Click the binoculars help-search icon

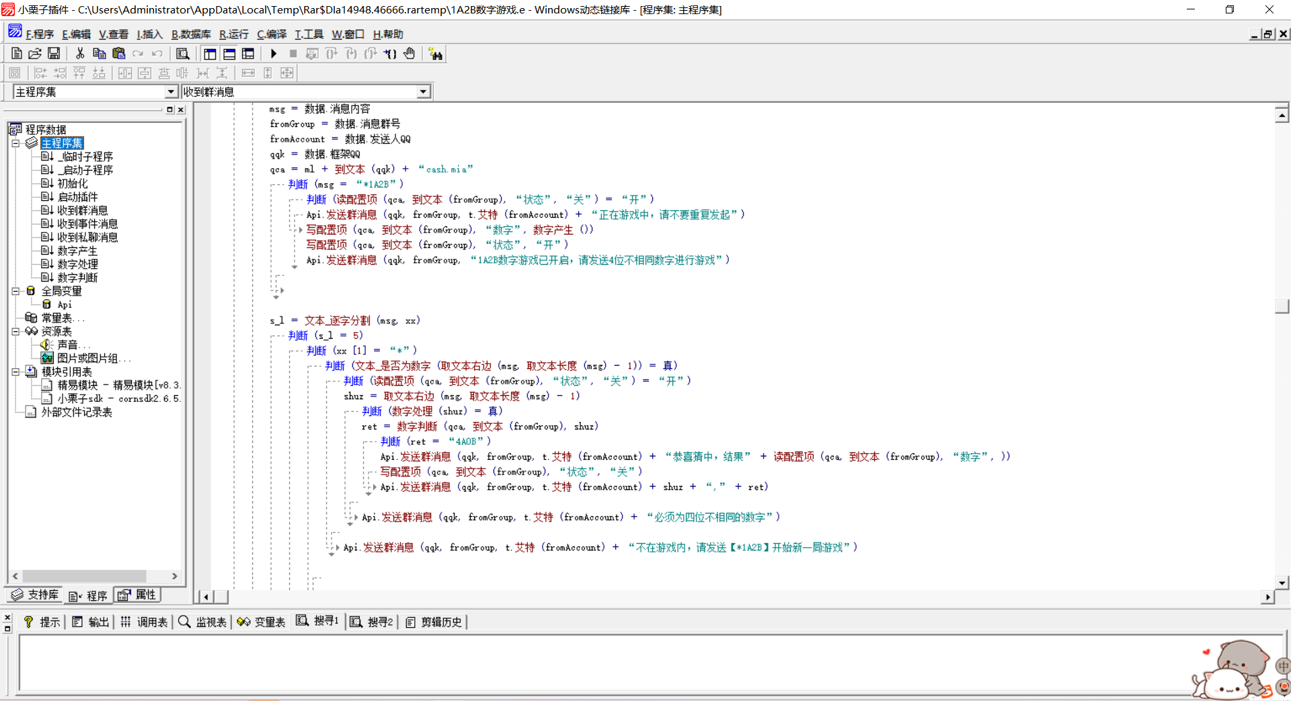pos(436,54)
